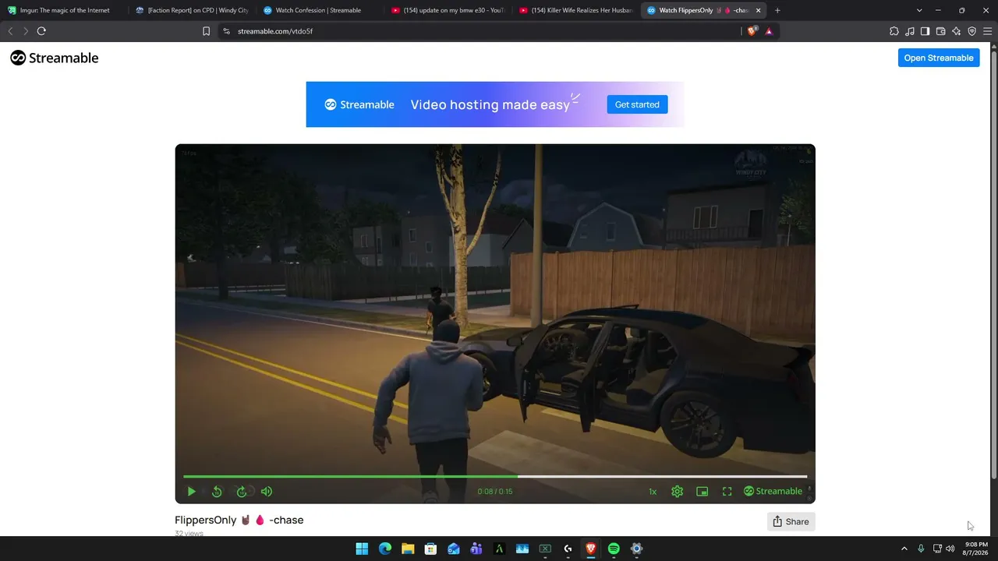
Task: Open the browser extensions puzzle icon
Action: [x=894, y=31]
